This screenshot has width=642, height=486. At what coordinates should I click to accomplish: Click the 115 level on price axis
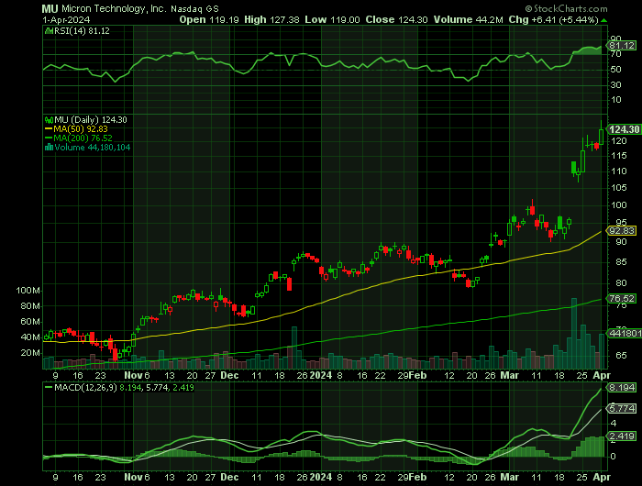(618, 156)
